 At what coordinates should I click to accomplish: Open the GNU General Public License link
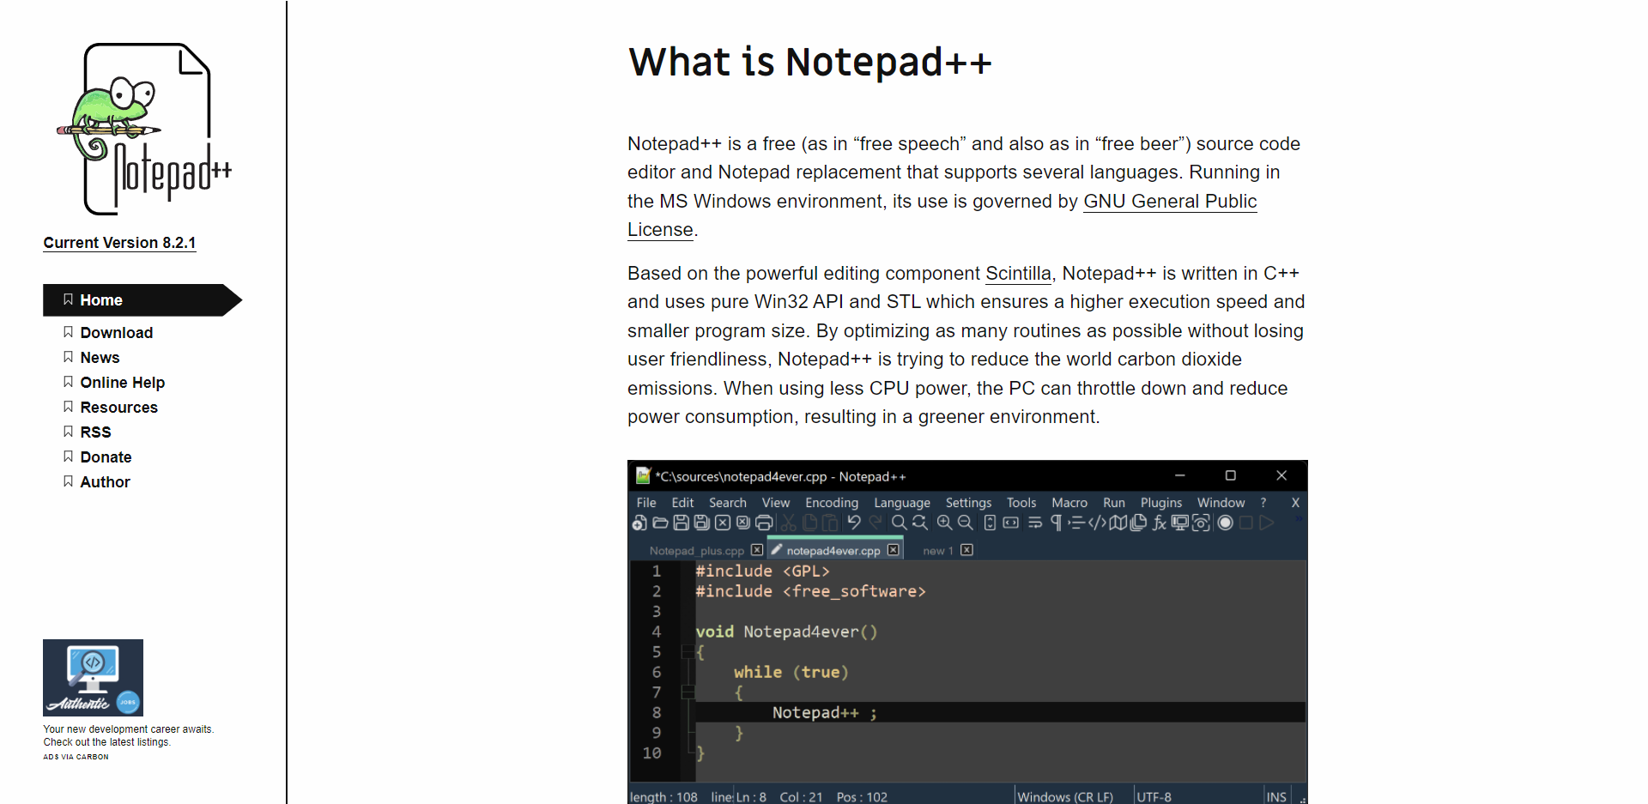[1170, 202]
